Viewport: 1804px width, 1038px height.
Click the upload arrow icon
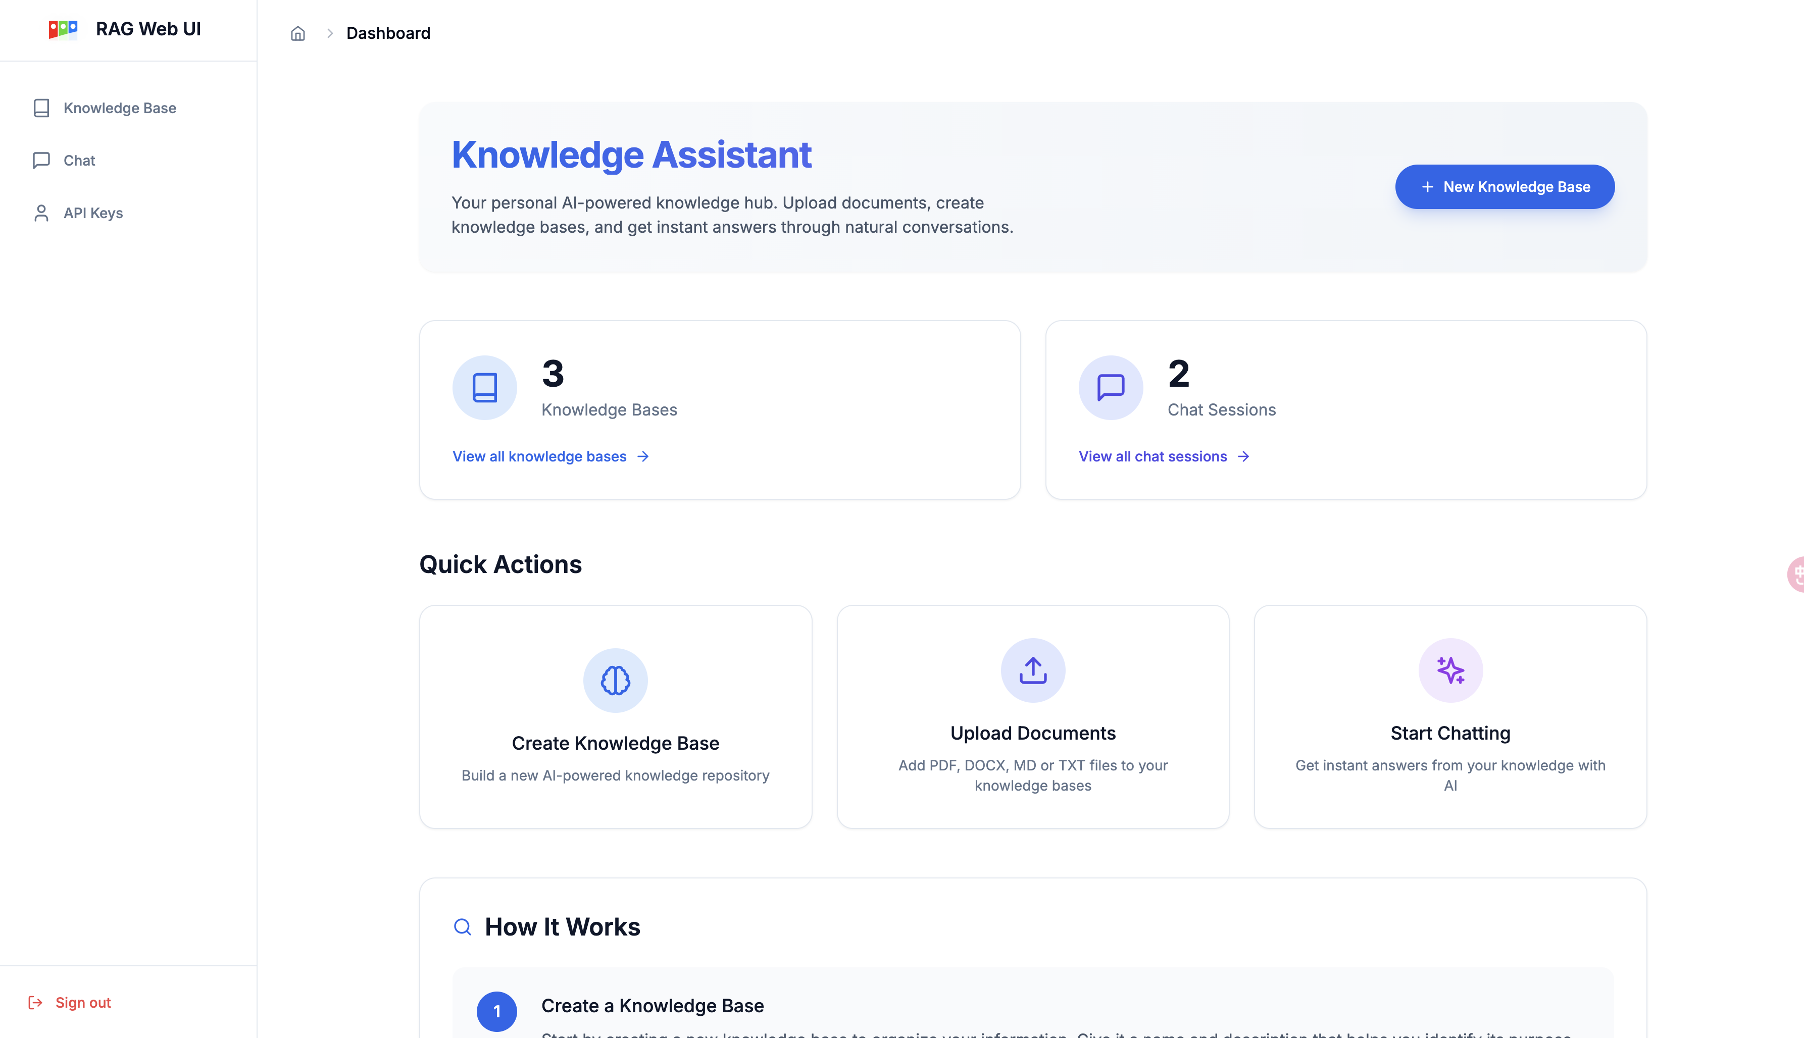[1032, 670]
